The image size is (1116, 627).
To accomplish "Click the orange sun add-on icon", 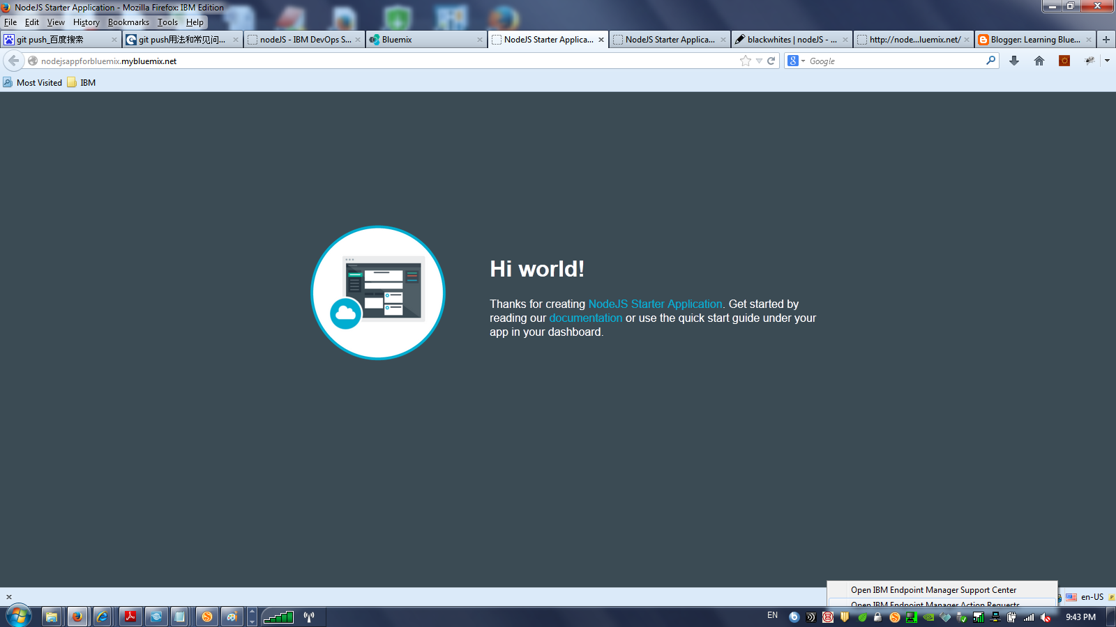I will pos(1064,61).
